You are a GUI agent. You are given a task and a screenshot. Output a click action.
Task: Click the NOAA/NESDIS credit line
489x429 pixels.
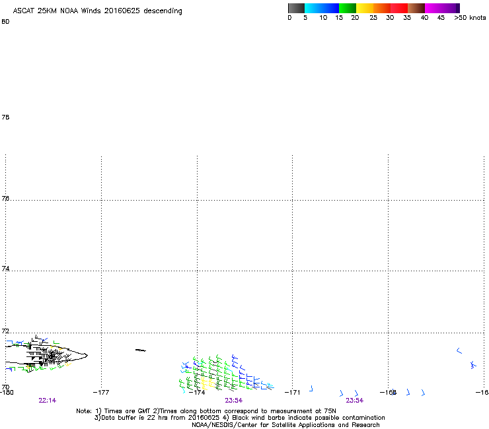pyautogui.click(x=285, y=425)
